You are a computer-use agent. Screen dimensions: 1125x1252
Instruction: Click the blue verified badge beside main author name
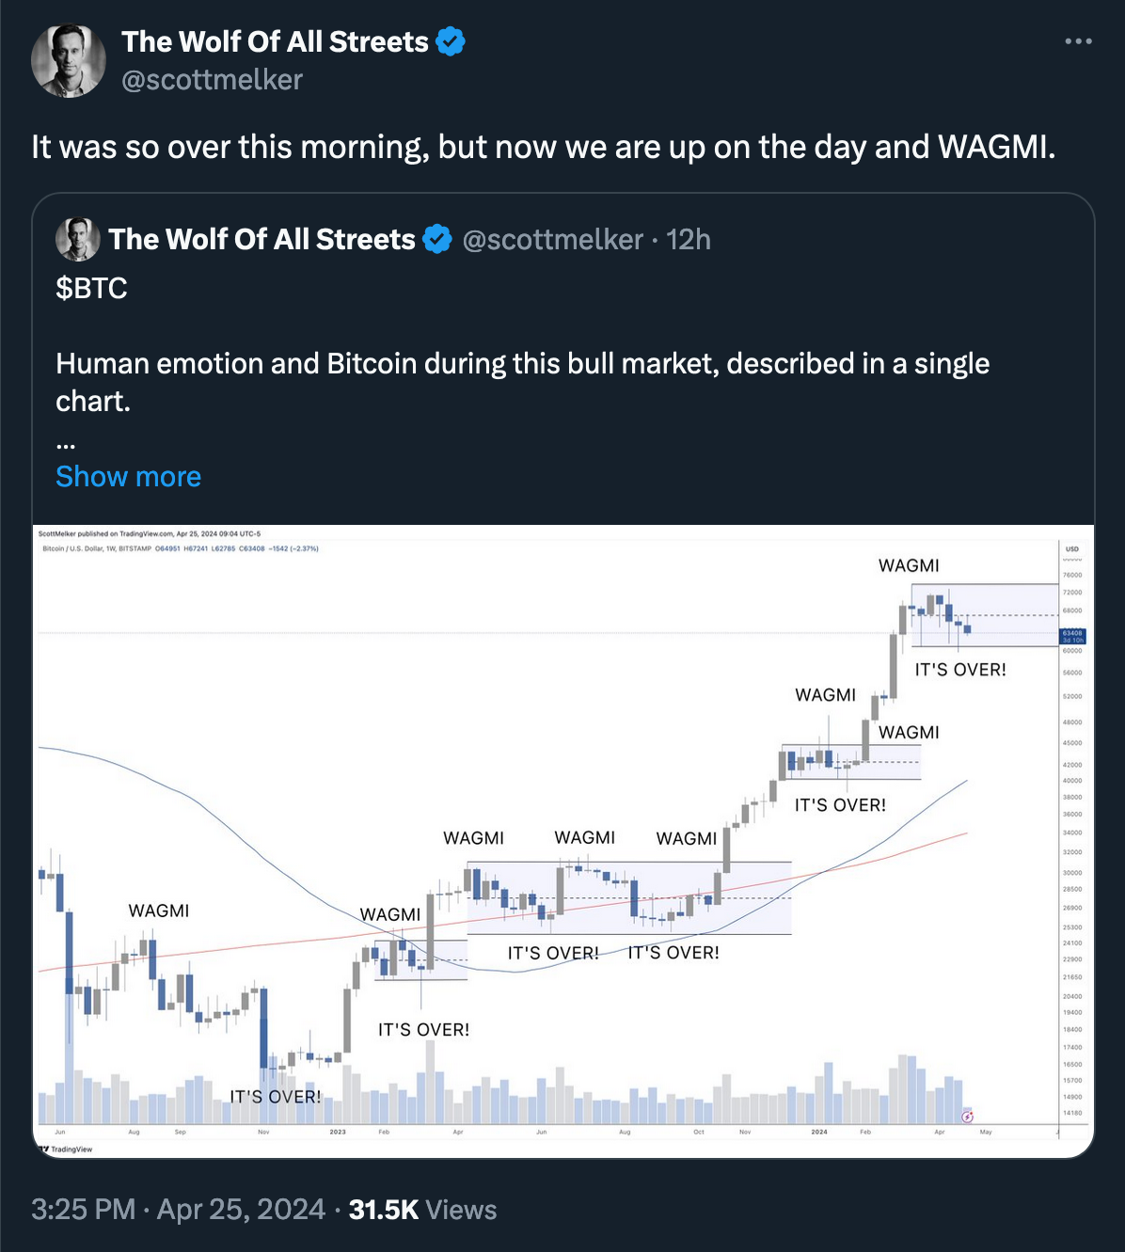click(x=451, y=41)
